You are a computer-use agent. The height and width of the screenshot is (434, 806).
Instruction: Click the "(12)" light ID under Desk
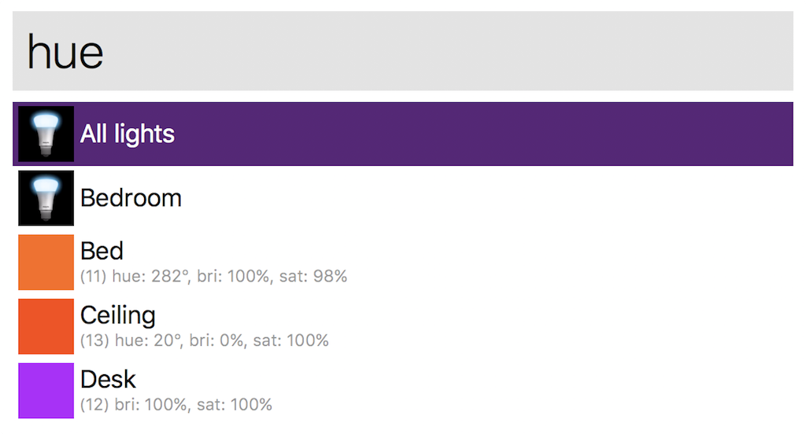coord(94,406)
